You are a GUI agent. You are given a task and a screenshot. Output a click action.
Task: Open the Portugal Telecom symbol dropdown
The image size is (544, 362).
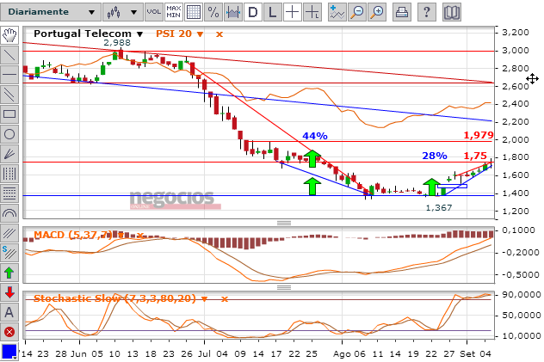click(x=139, y=34)
